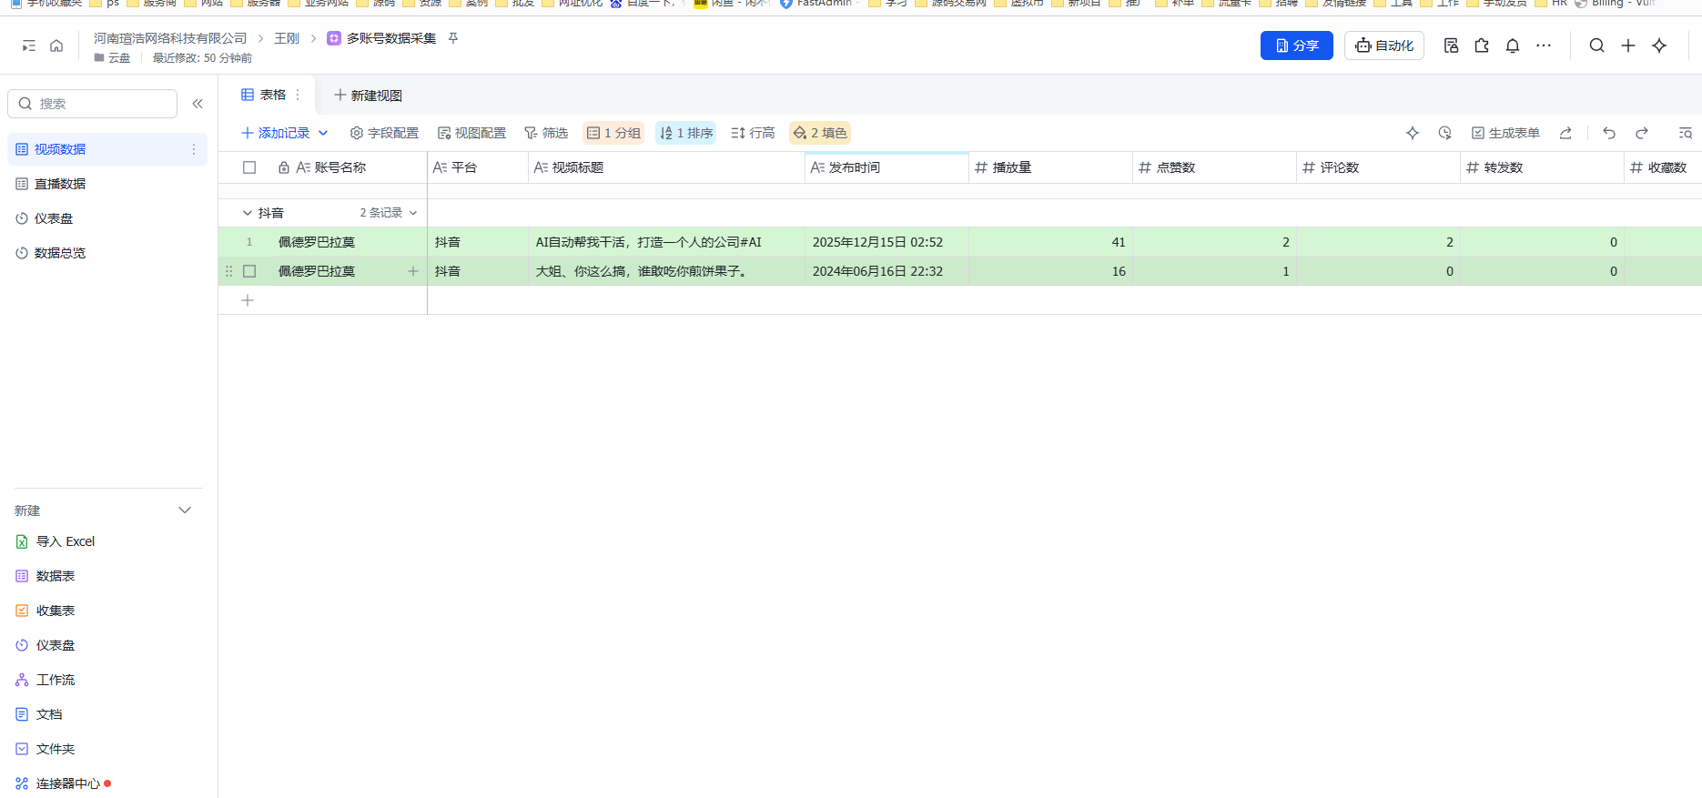Open the AI assistant sparkle icon

coord(1659,45)
